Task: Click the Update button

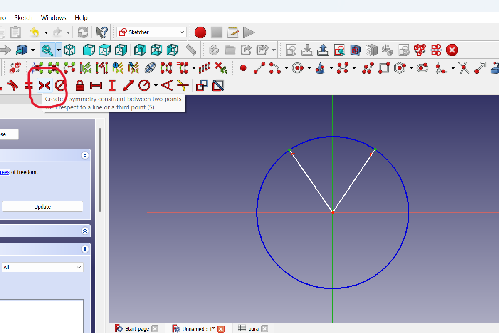Action: [42, 206]
